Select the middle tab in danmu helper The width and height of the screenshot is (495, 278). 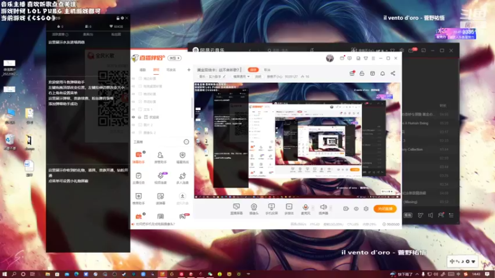(88, 35)
